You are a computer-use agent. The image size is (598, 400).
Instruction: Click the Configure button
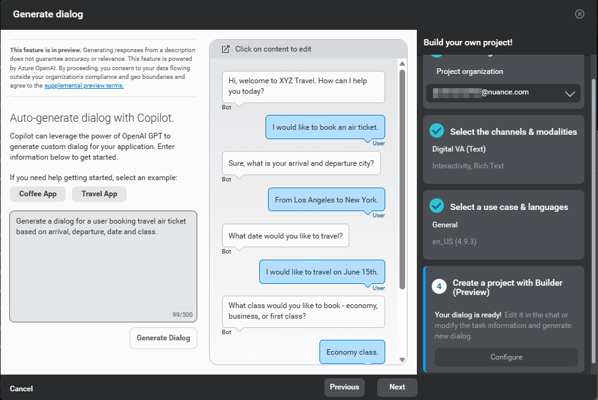506,357
